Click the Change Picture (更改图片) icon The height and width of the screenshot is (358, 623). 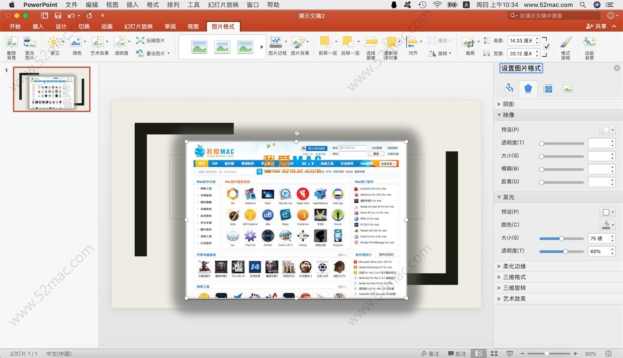(29, 42)
